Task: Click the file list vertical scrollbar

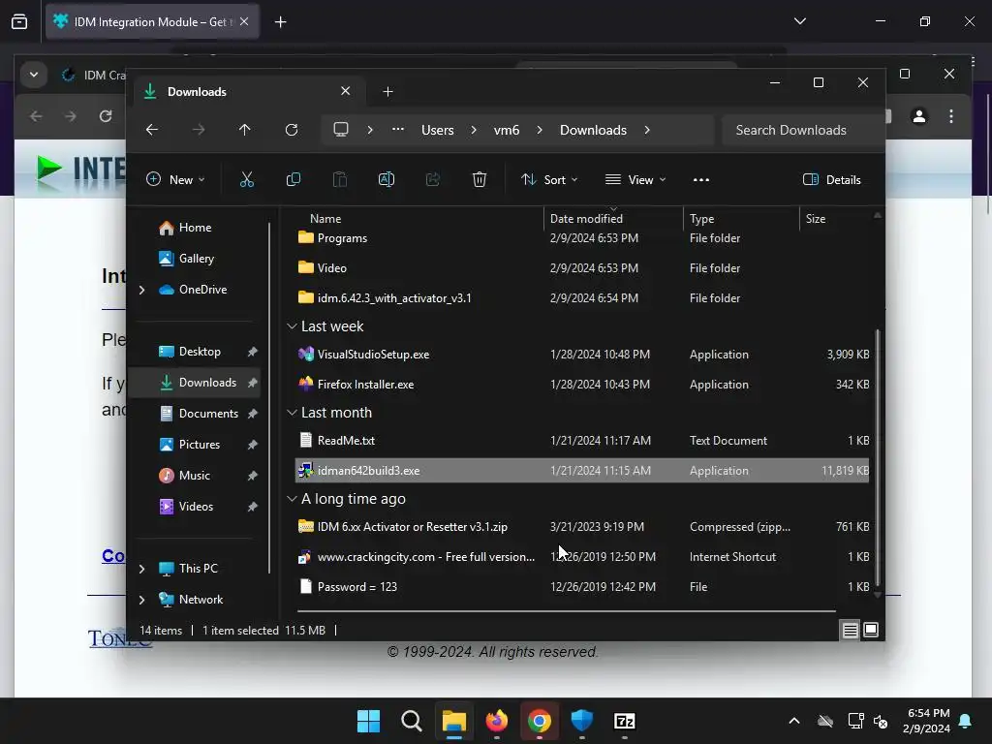Action: point(878,455)
